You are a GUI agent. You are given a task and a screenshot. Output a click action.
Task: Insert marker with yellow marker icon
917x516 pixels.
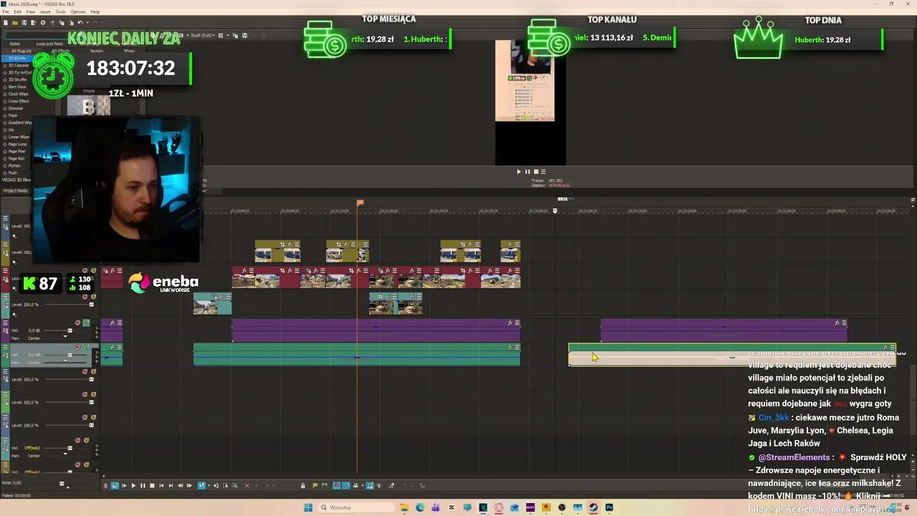pyautogui.click(x=315, y=485)
